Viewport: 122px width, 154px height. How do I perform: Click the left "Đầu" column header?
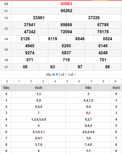click(x=6, y=88)
